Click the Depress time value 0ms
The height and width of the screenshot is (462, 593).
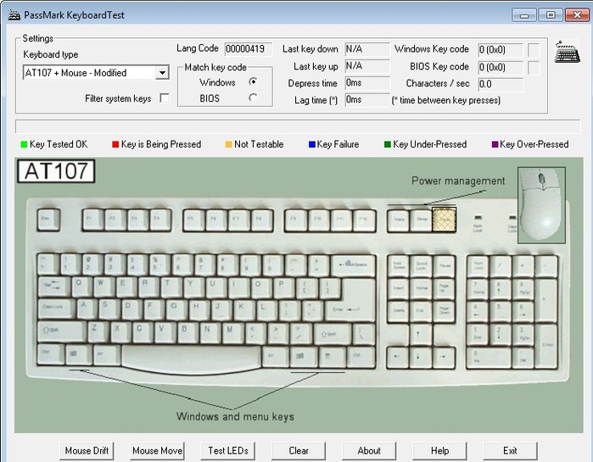367,83
